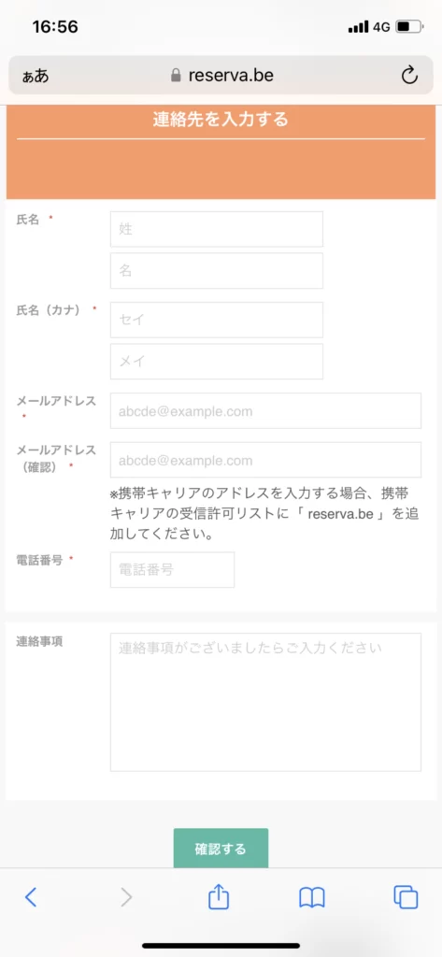
Task: Tap the Safari forward arrow
Action: (126, 896)
